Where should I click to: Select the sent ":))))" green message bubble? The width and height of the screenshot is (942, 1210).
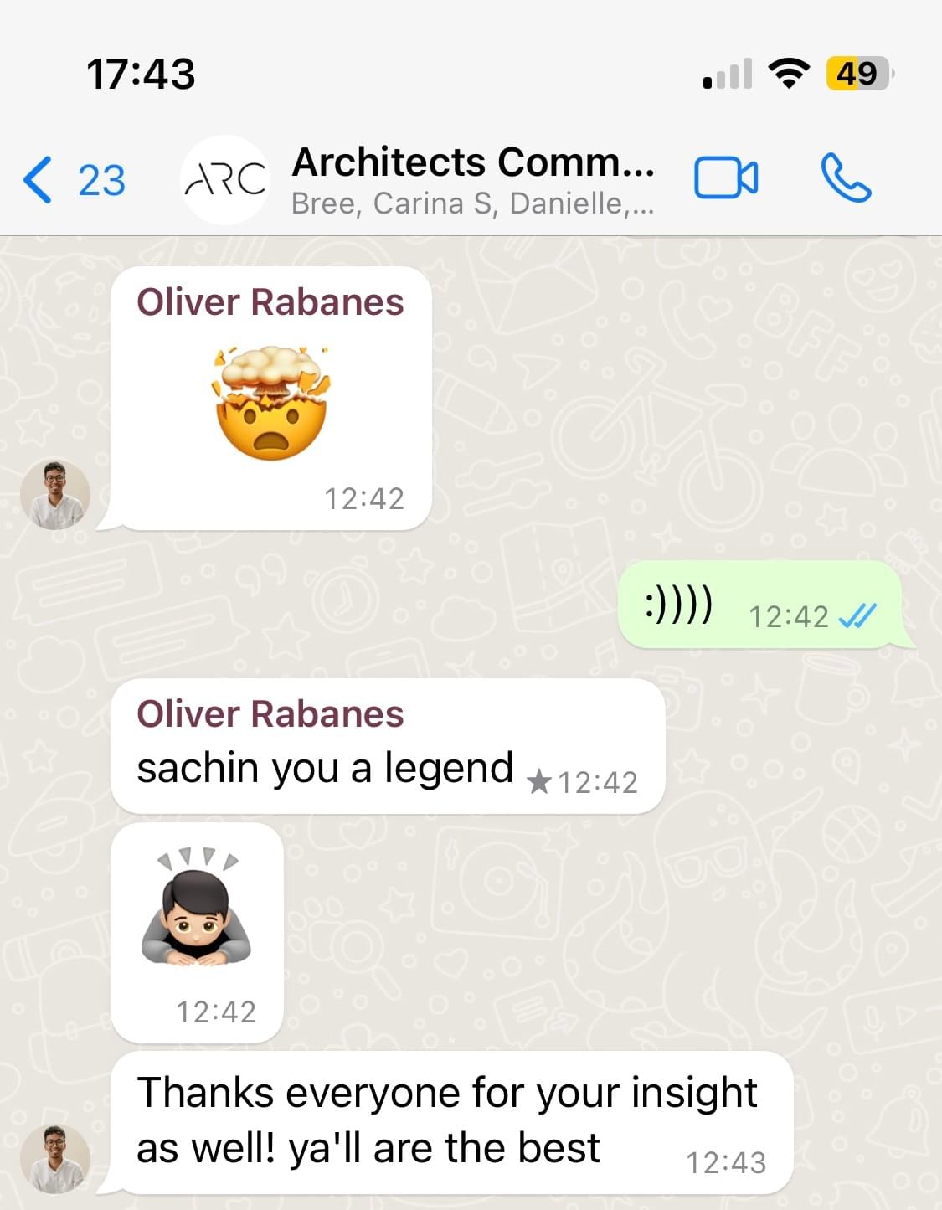click(x=760, y=605)
